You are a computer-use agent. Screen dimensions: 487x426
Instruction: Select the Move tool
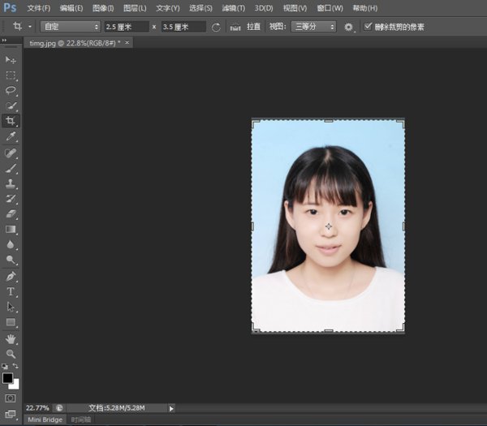coord(11,59)
